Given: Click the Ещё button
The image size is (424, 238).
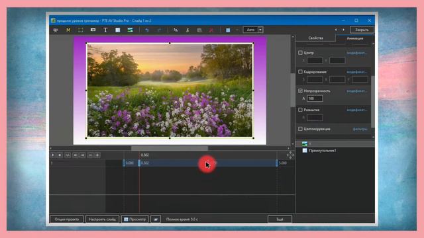Looking at the screenshot, I should click(280, 219).
